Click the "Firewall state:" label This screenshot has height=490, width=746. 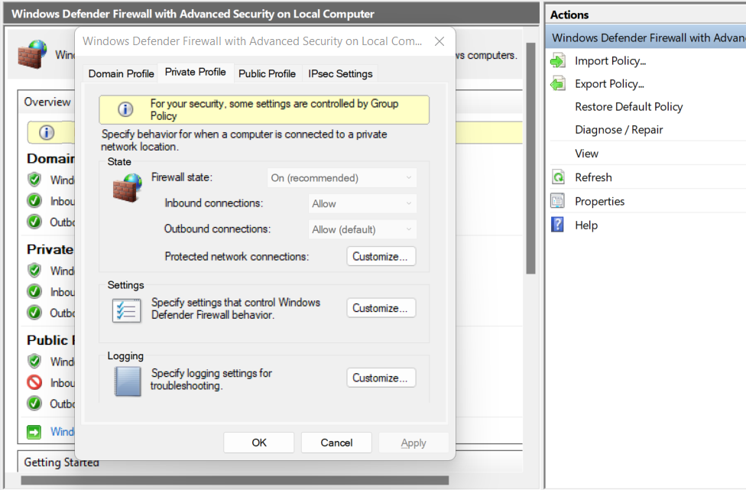[x=182, y=177]
